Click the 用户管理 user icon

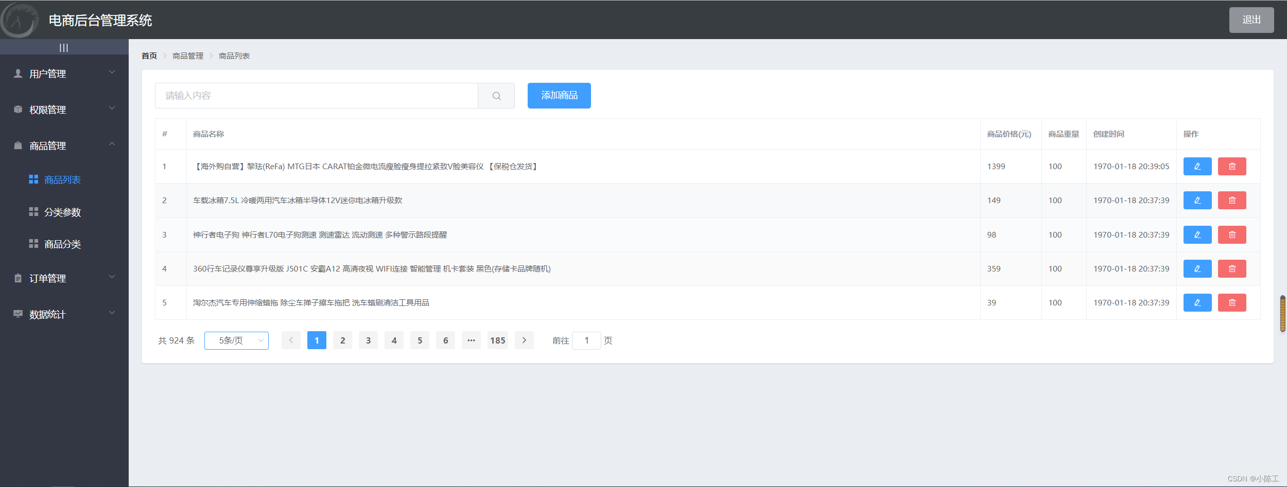click(x=18, y=74)
